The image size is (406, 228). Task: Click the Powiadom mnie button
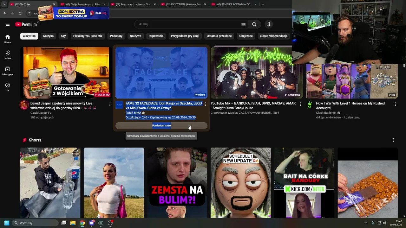tap(161, 126)
